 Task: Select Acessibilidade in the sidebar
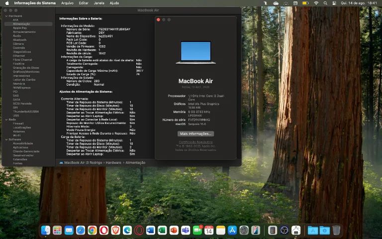23,143
